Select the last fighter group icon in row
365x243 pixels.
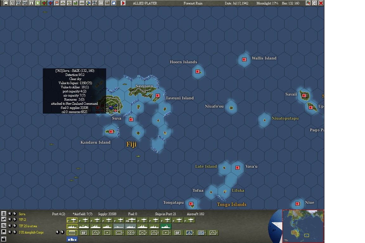click(x=189, y=220)
